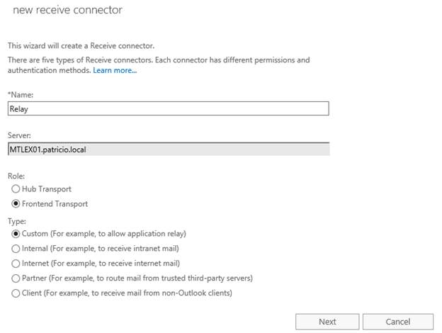Click the '*Name:' field label
This screenshot has height=333, width=442.
tap(21, 94)
